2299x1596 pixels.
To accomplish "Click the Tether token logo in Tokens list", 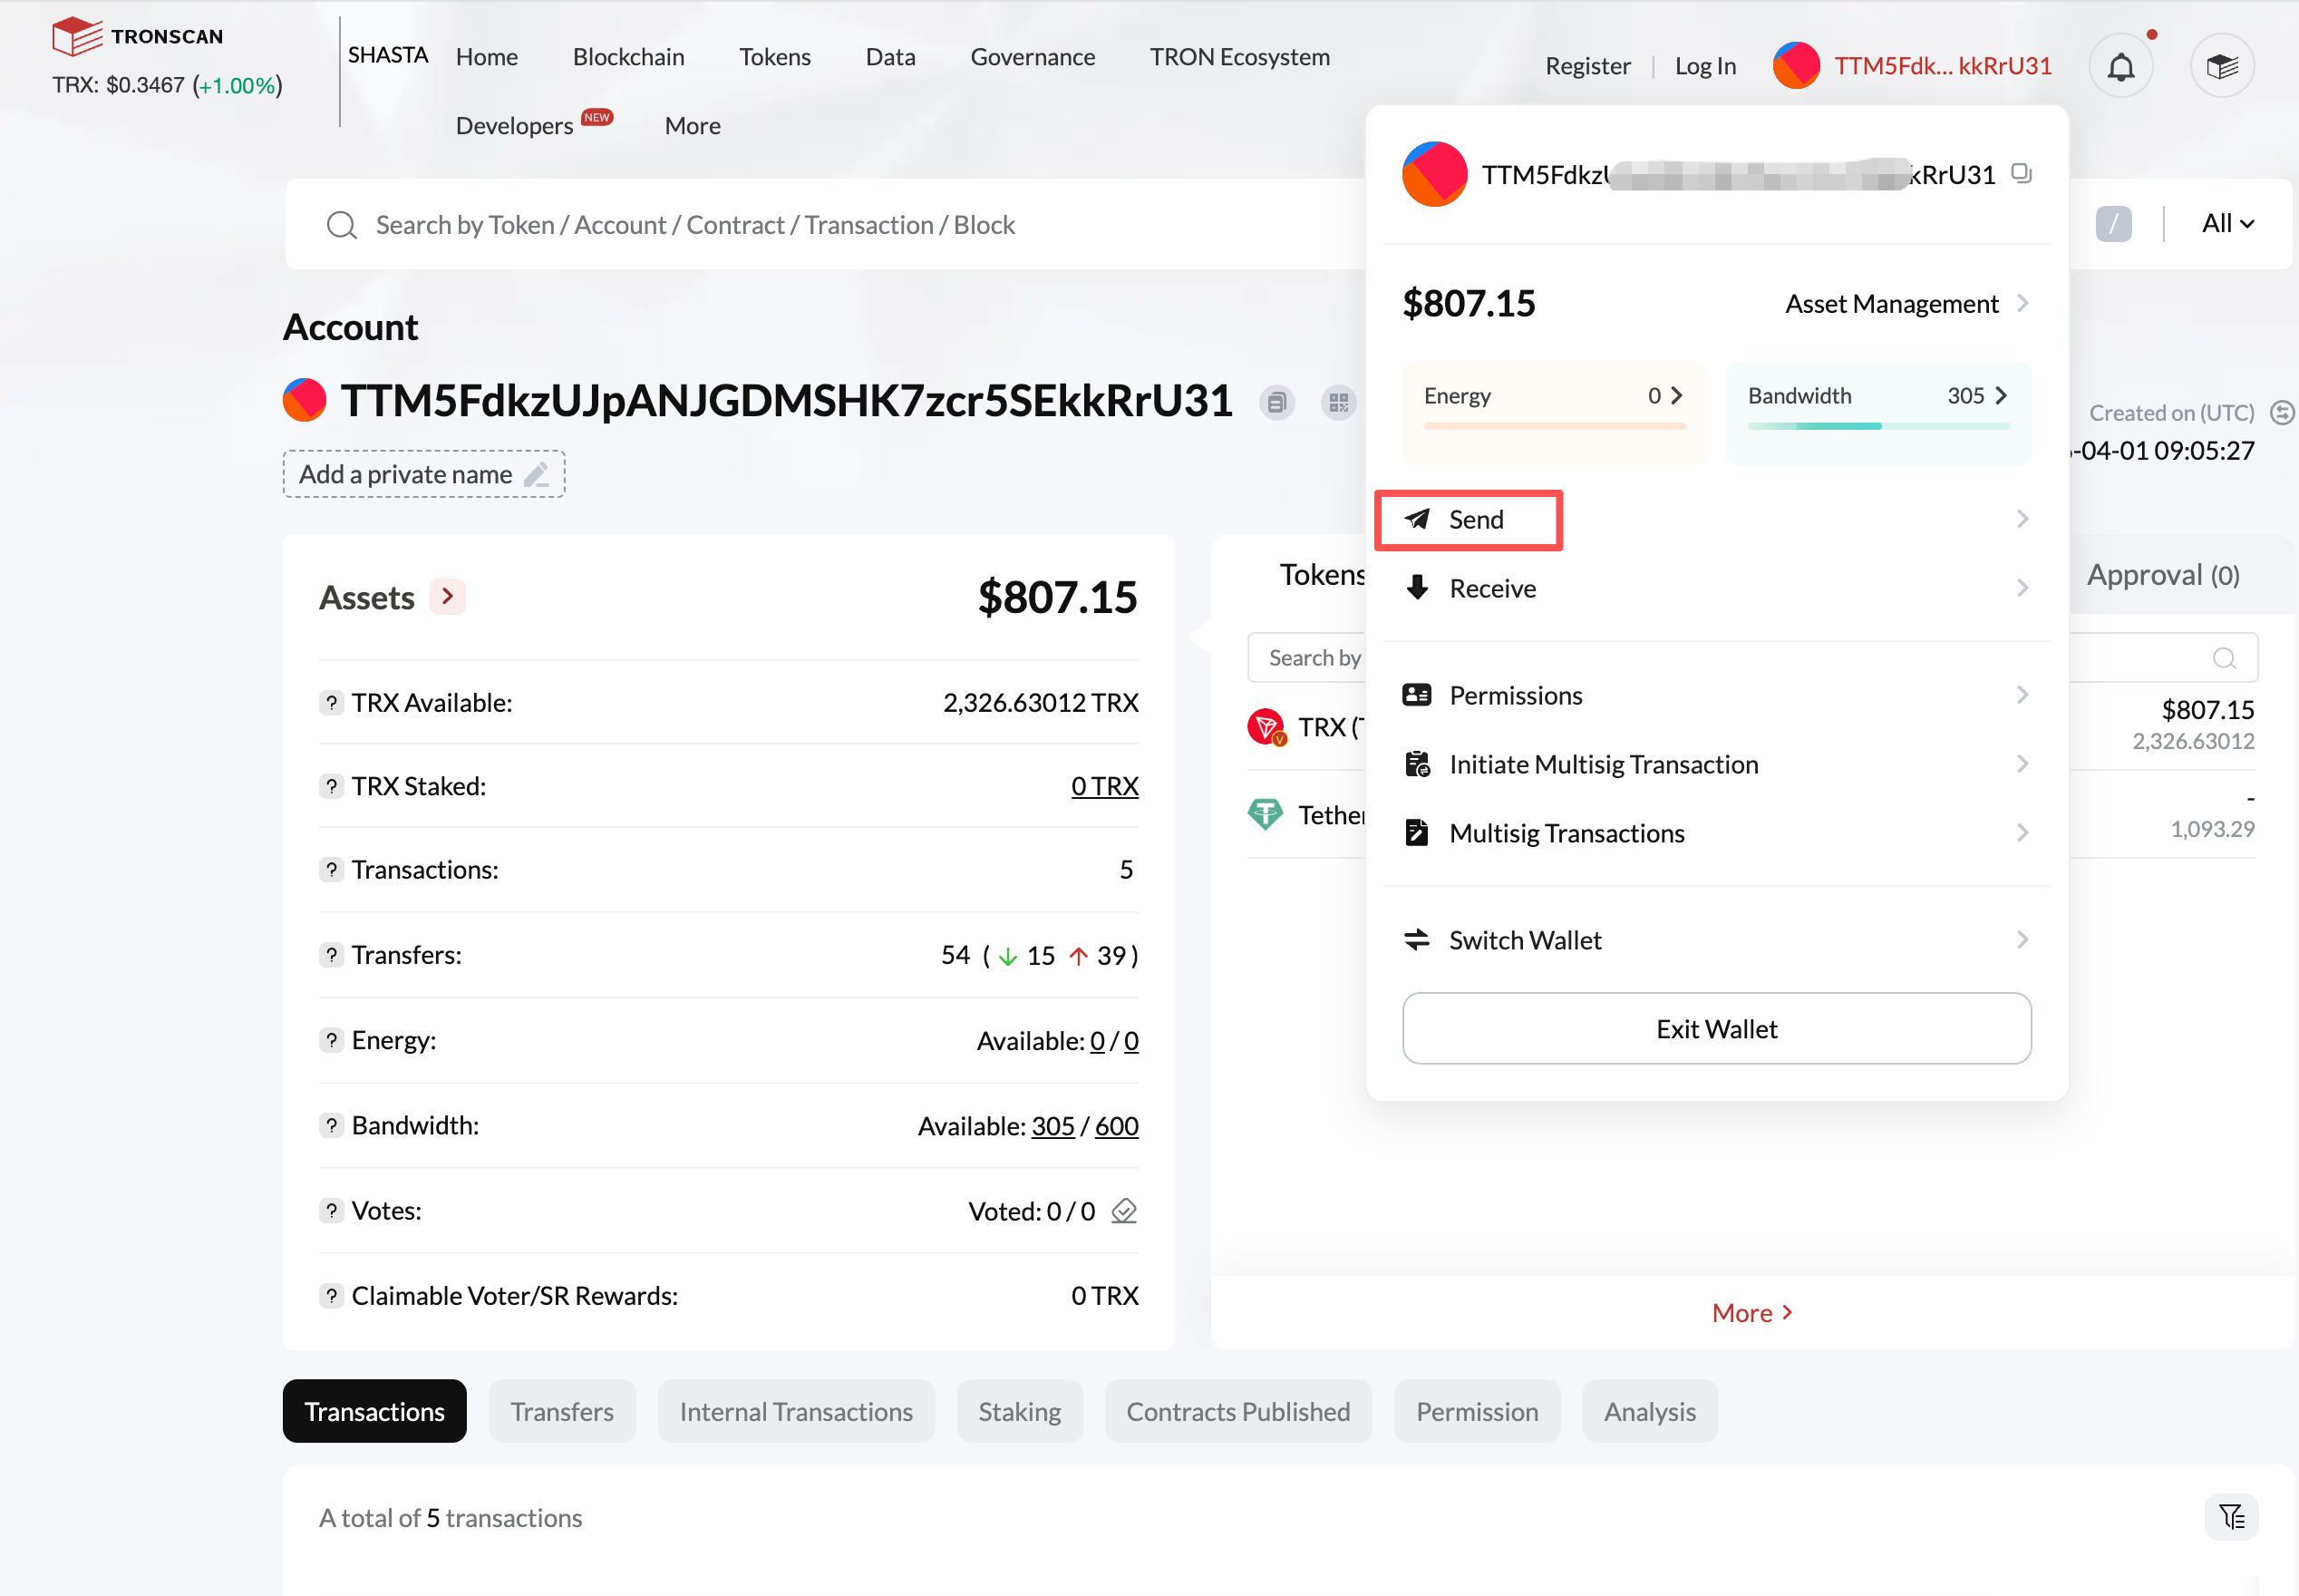I will 1266,814.
